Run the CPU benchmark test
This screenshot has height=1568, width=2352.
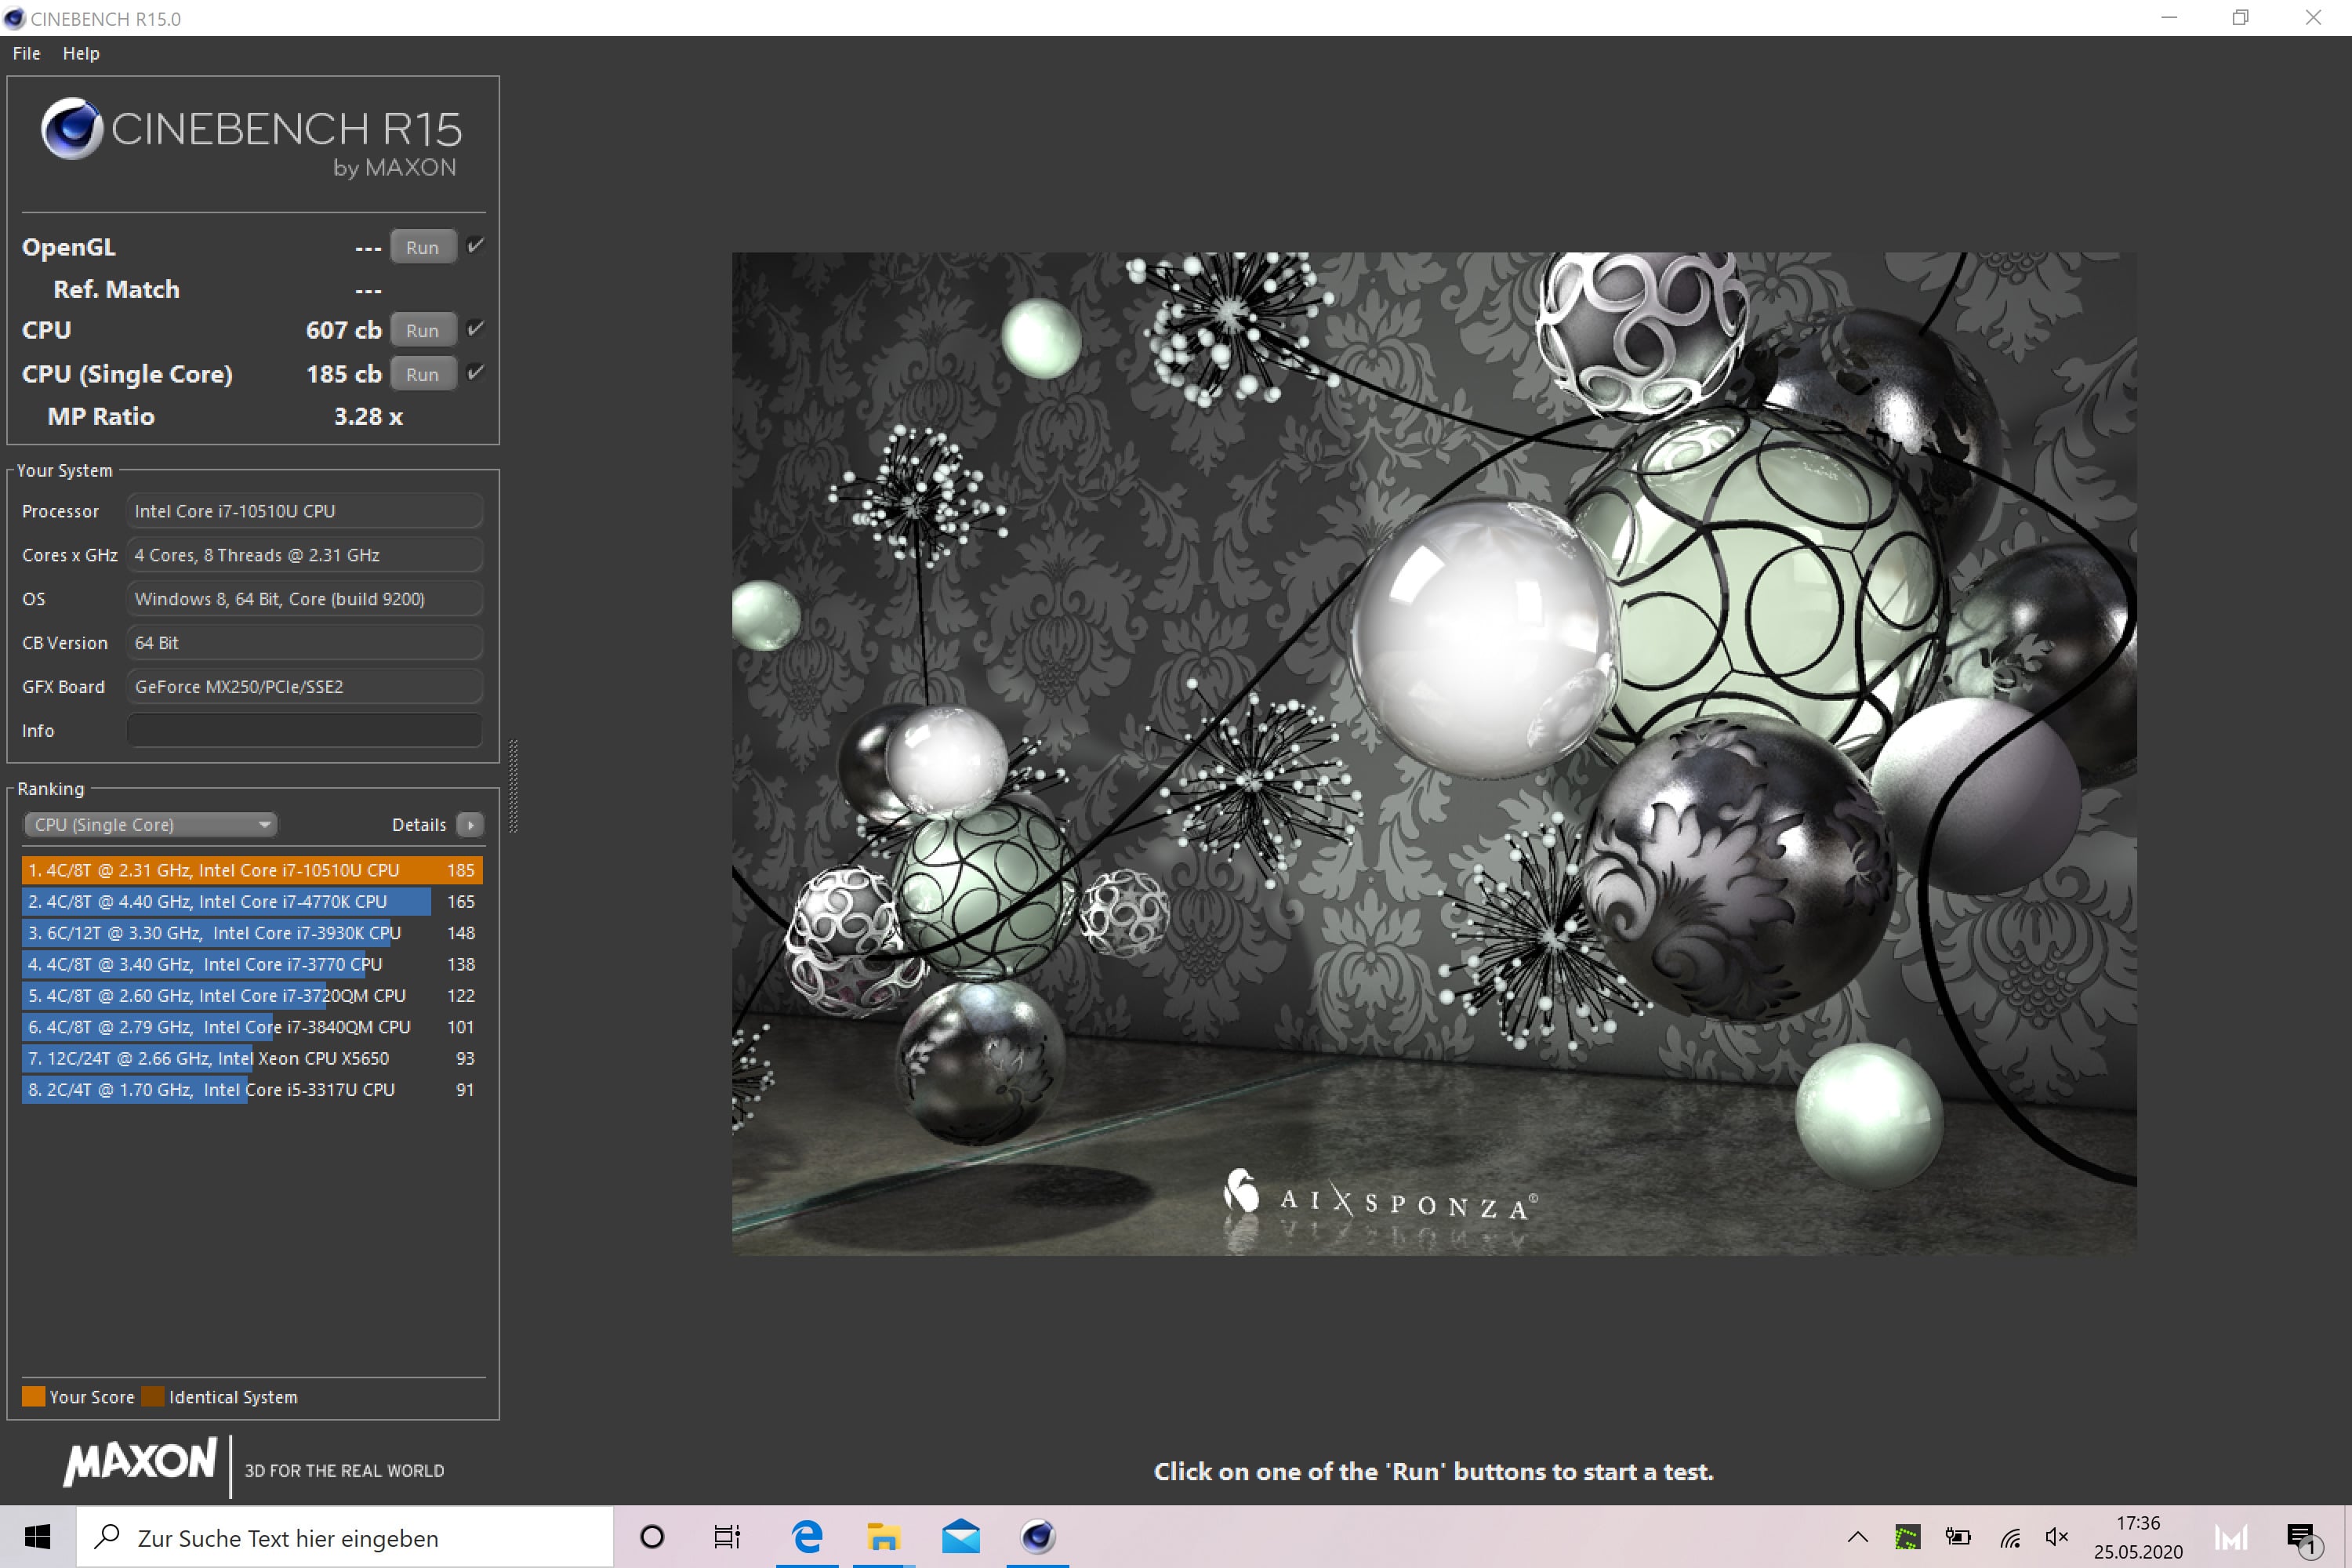[422, 330]
